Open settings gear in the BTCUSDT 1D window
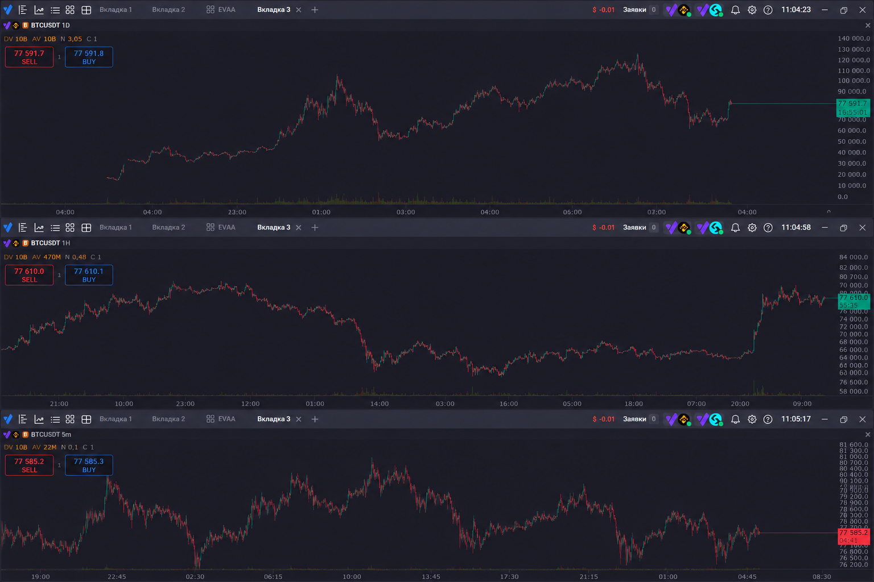 [752, 10]
